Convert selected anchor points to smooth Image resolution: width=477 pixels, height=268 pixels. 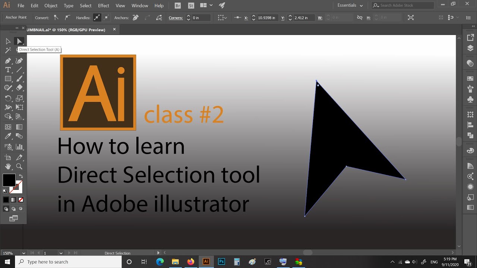point(67,17)
